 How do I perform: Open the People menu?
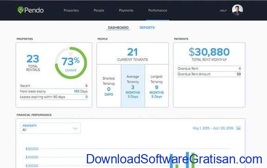[99, 10]
